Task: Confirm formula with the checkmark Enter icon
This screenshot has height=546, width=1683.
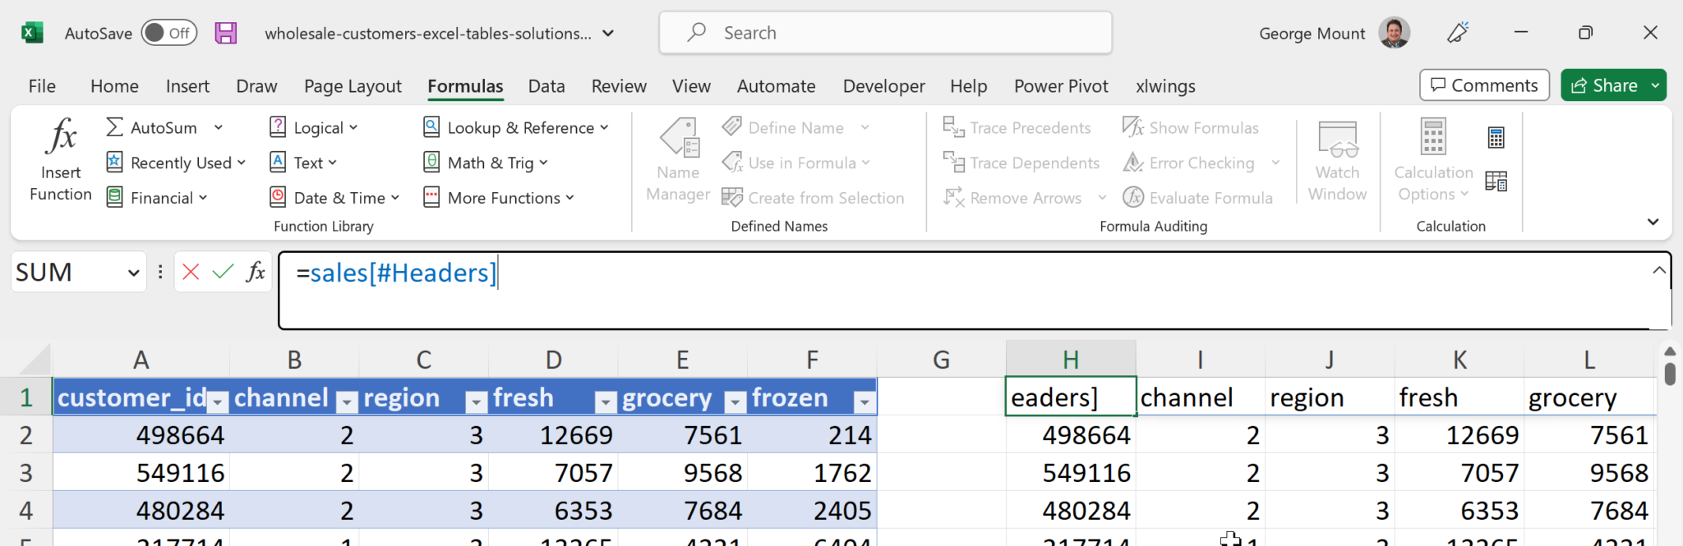Action: coord(223,272)
